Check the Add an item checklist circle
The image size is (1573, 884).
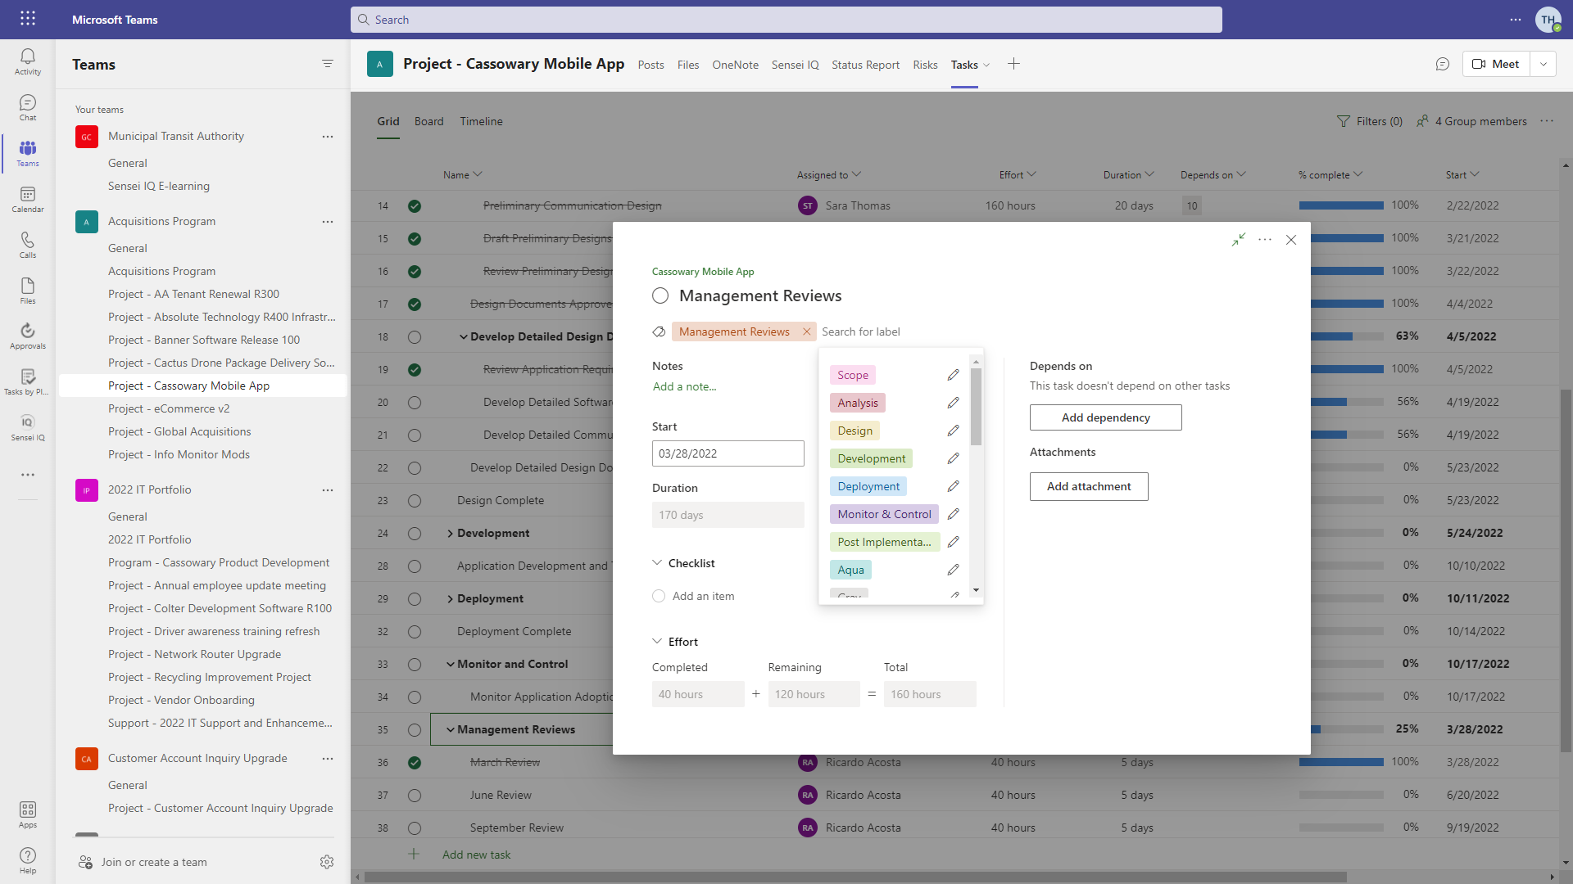pyautogui.click(x=659, y=596)
